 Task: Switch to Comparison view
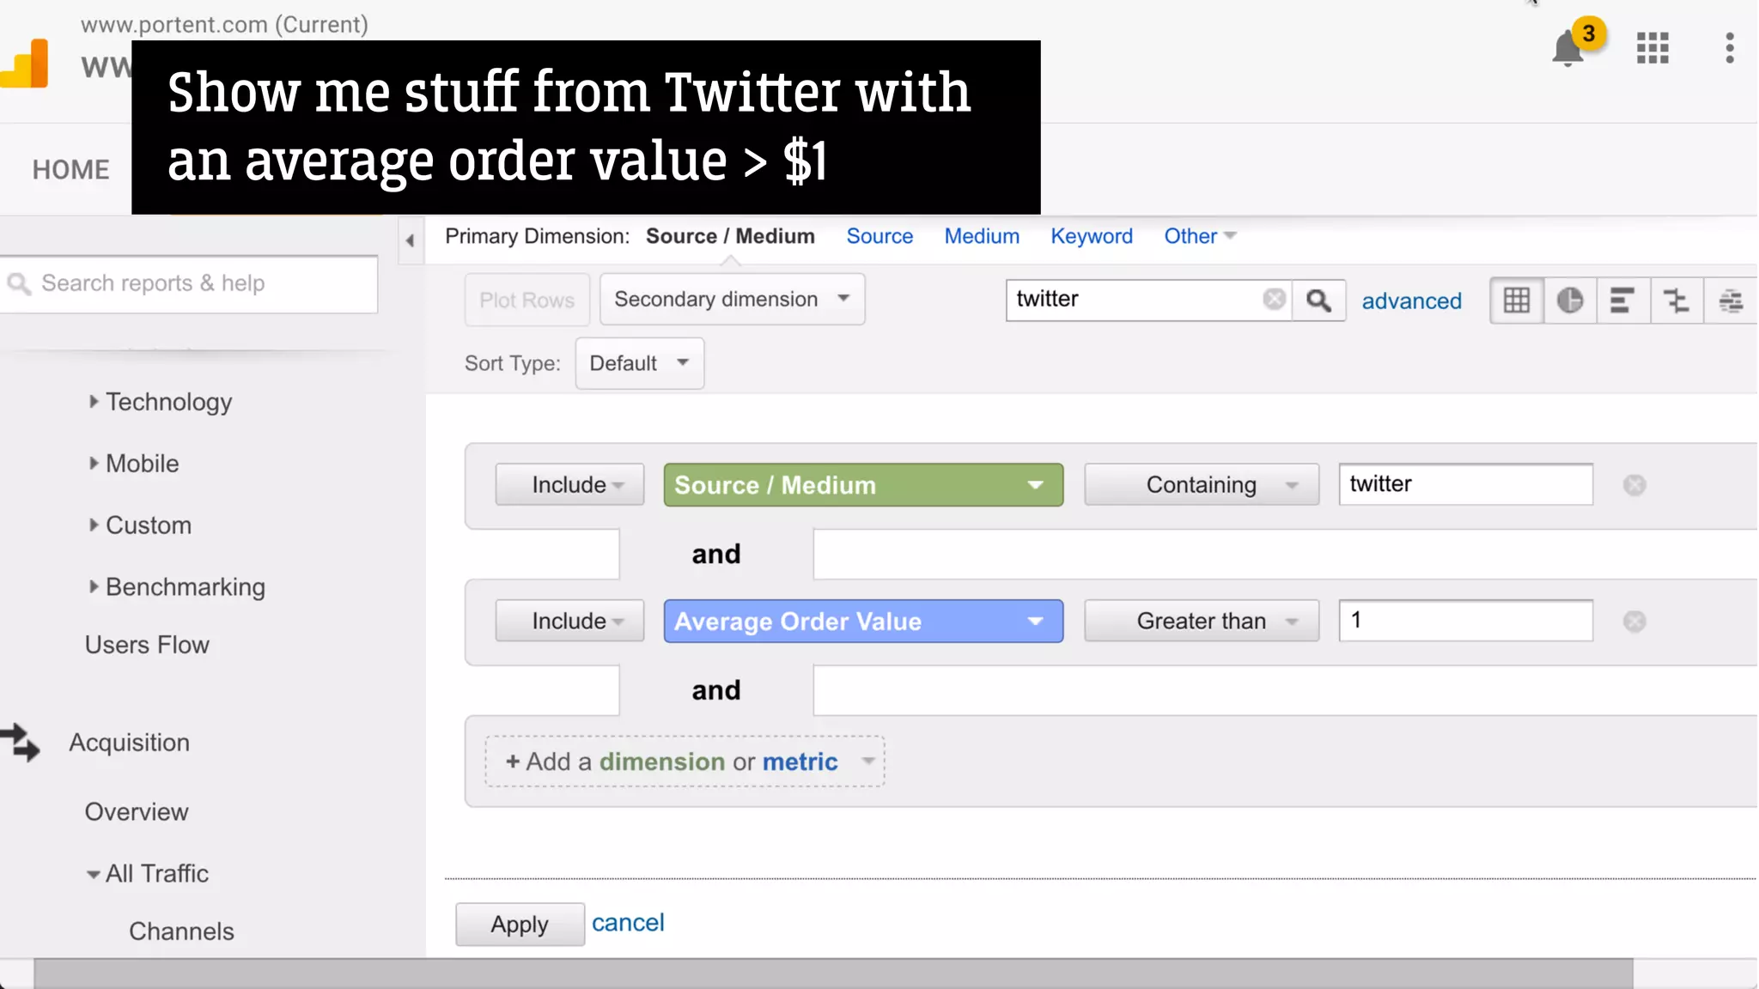(x=1676, y=300)
